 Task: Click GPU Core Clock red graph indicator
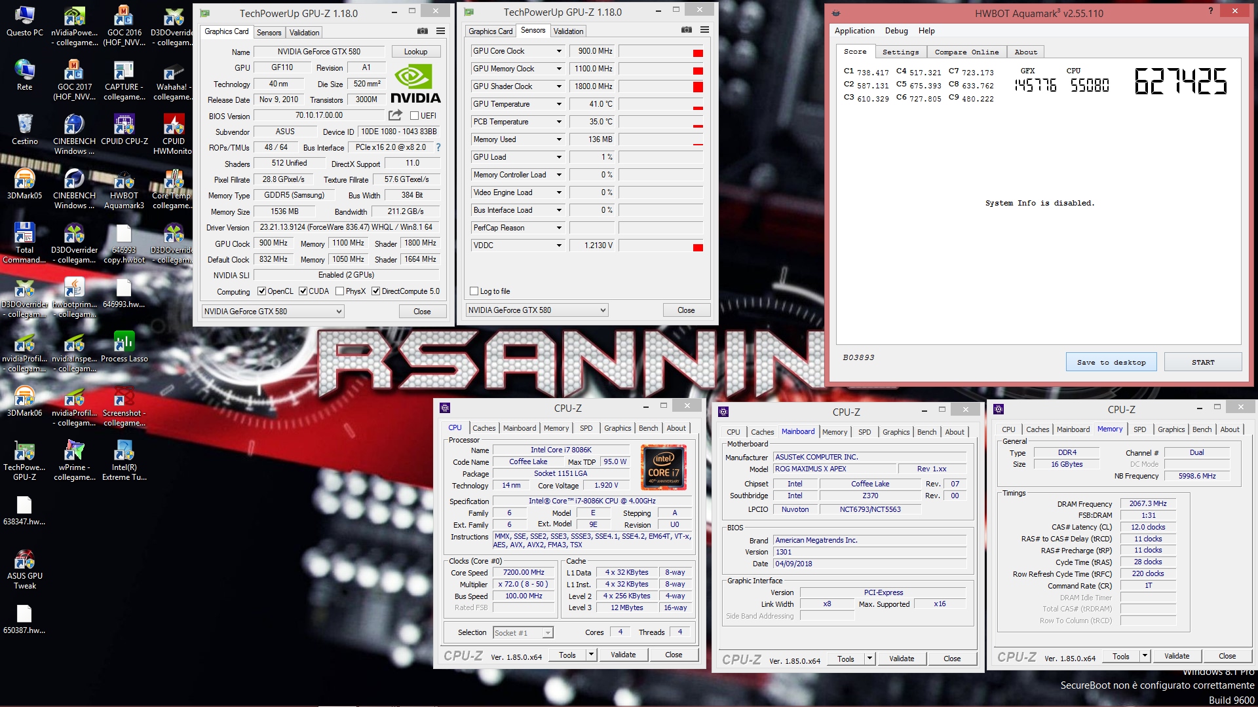click(698, 53)
